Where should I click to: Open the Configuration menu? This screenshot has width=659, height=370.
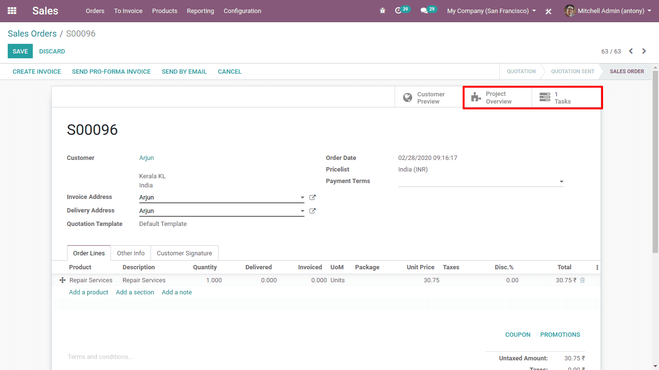click(x=243, y=11)
